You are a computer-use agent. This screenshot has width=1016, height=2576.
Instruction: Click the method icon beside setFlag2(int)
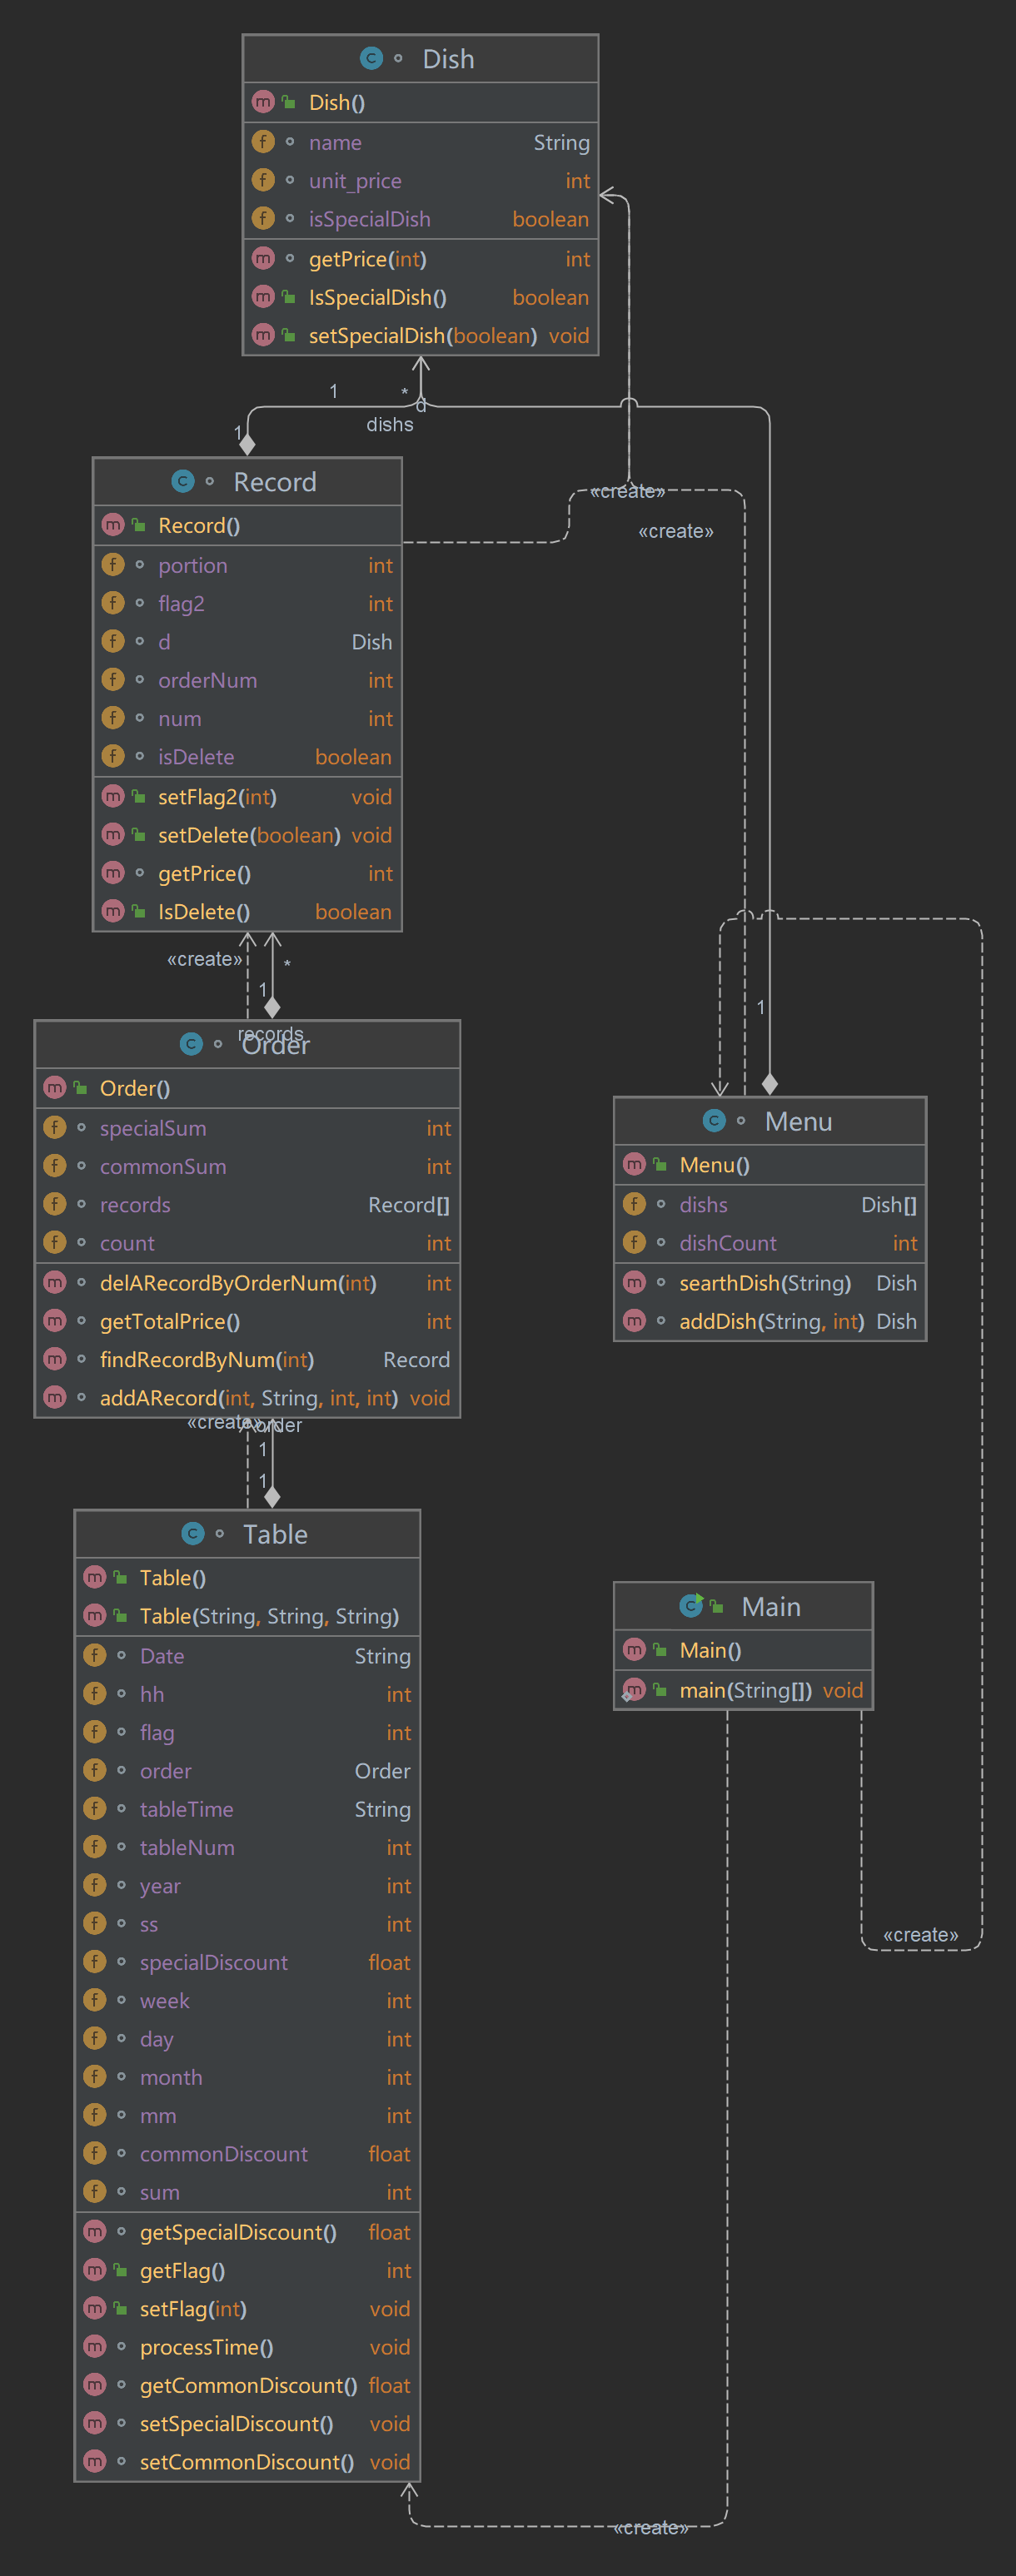pos(113,795)
